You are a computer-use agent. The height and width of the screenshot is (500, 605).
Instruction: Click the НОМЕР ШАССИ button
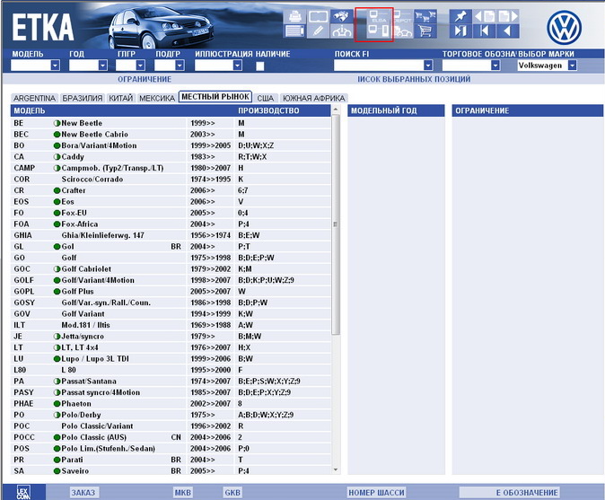point(376,492)
